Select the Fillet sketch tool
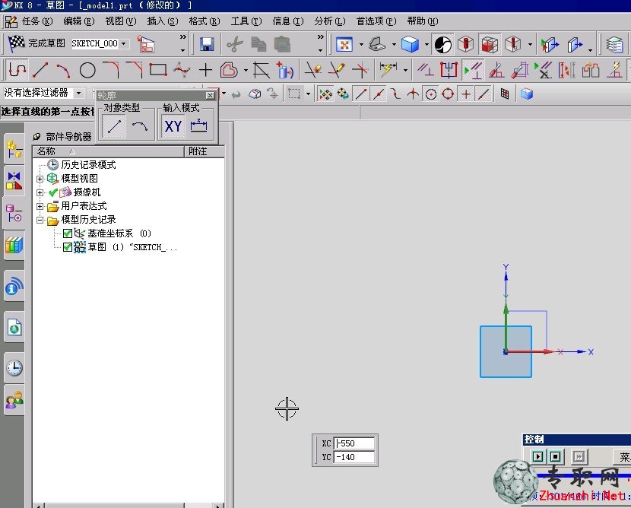 (x=111, y=70)
